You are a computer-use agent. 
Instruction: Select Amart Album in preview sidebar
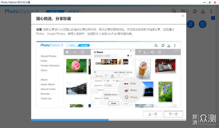coord(48,84)
